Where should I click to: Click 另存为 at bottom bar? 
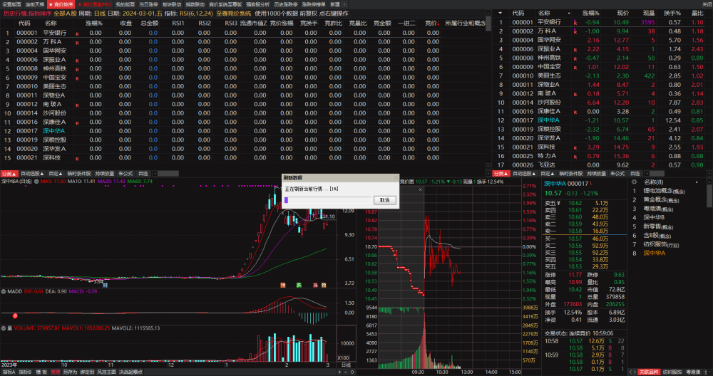(70, 372)
